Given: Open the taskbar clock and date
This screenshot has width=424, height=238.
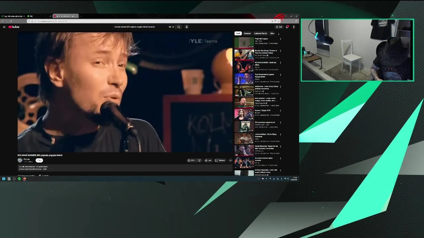Looking at the screenshot, I should pyautogui.click(x=294, y=179).
